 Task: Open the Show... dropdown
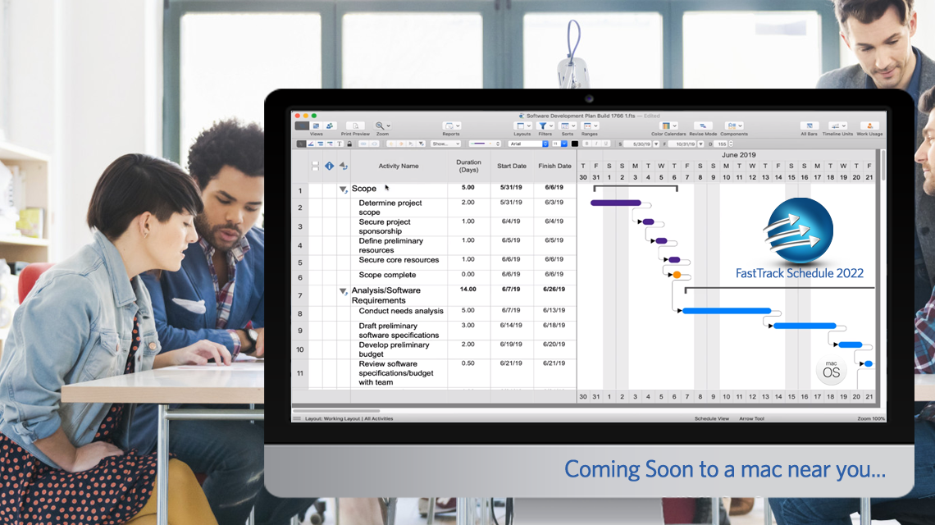[446, 144]
